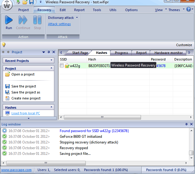Open the quick-access toolbar customize arrow

click(x=41, y=2)
